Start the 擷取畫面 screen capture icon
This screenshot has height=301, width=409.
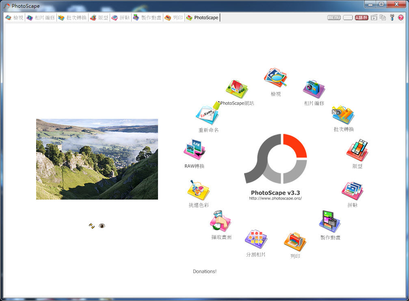point(221,221)
